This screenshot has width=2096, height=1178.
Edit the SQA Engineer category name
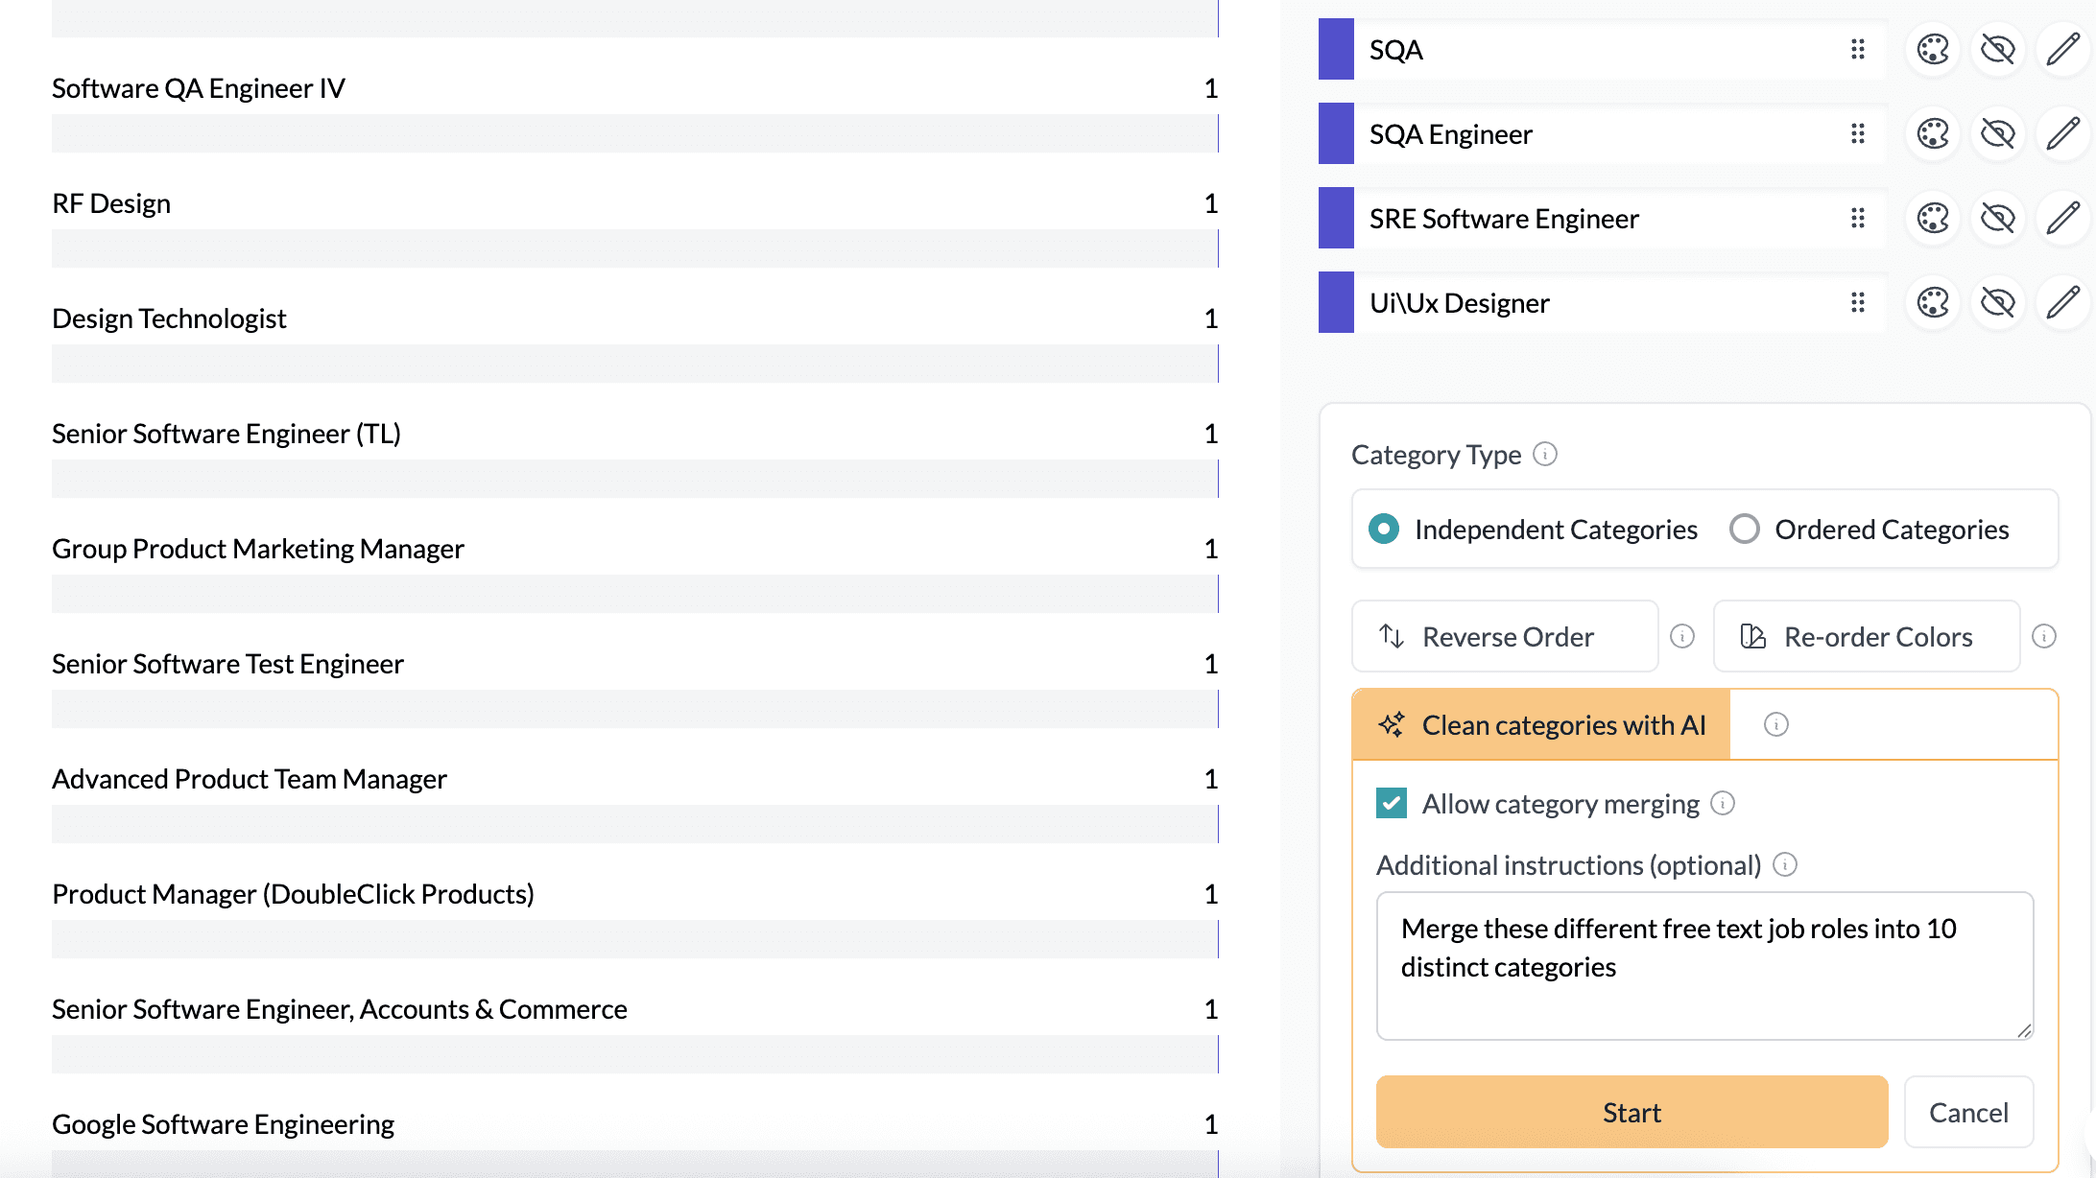pos(2063,133)
